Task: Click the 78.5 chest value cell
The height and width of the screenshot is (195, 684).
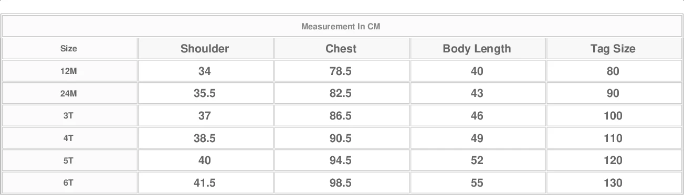Action: (x=341, y=71)
